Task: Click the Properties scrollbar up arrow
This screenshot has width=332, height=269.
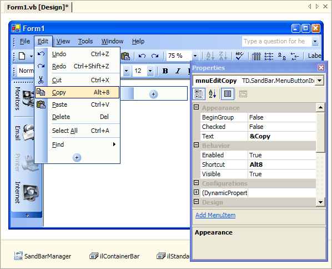Action: [x=320, y=107]
